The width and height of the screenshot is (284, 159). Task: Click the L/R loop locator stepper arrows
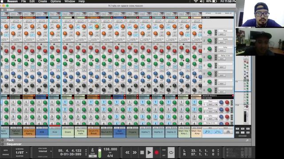[x=218, y=152]
